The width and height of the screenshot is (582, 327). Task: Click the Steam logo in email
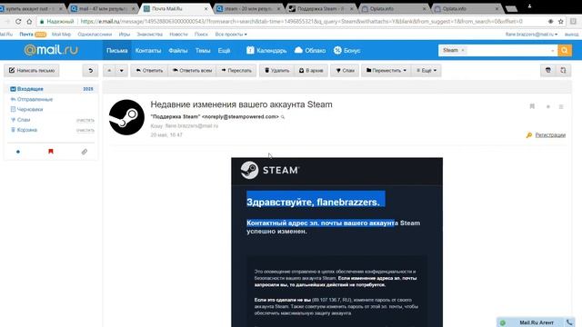pyautogui.click(x=270, y=170)
